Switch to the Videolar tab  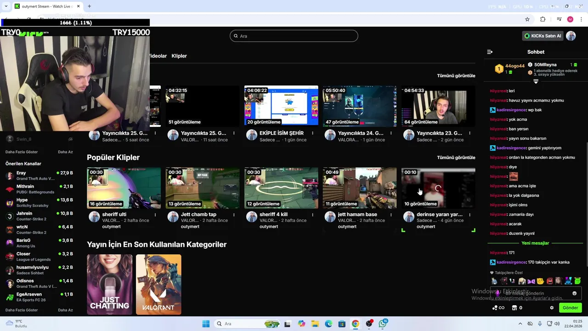158,56
